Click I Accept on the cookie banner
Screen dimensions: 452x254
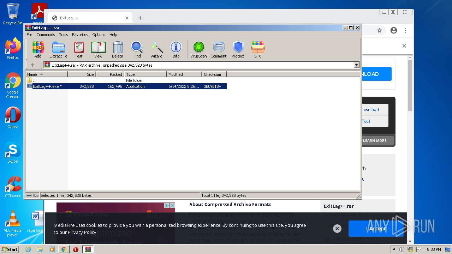tap(376, 229)
